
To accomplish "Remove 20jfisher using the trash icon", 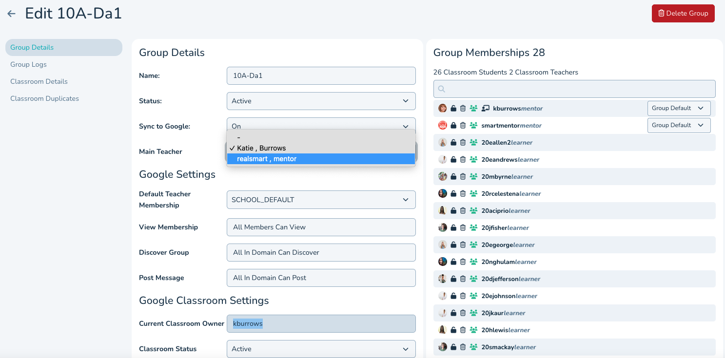I will pyautogui.click(x=463, y=227).
